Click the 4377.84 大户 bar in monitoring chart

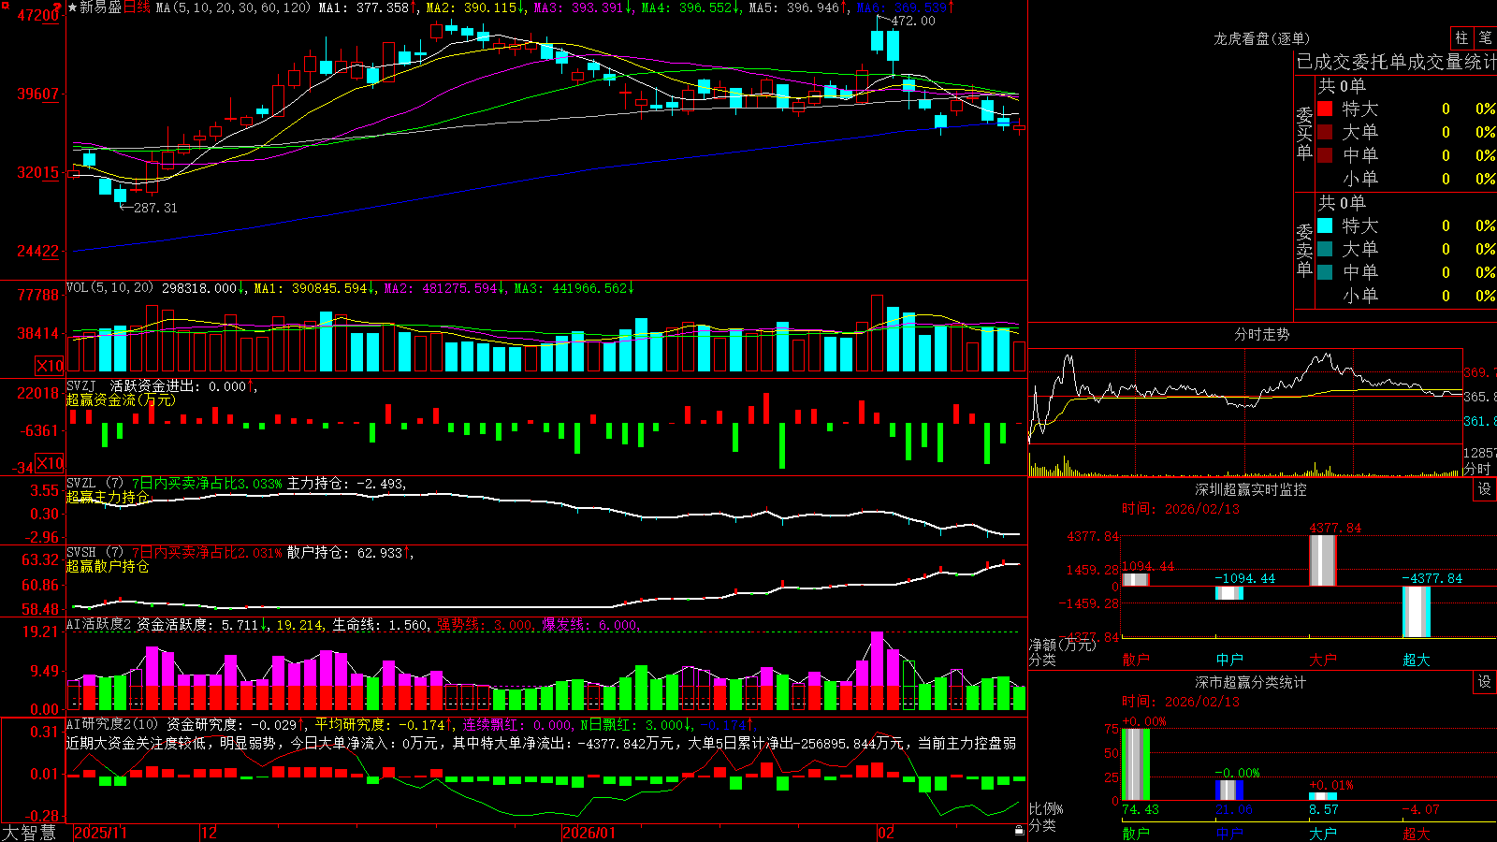pyautogui.click(x=1323, y=560)
